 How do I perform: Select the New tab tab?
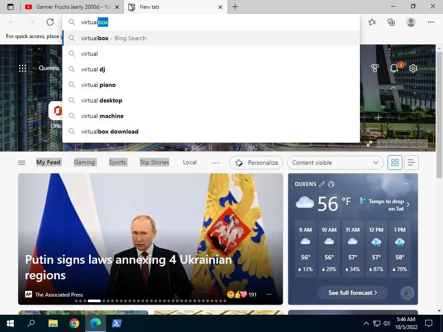(175, 7)
